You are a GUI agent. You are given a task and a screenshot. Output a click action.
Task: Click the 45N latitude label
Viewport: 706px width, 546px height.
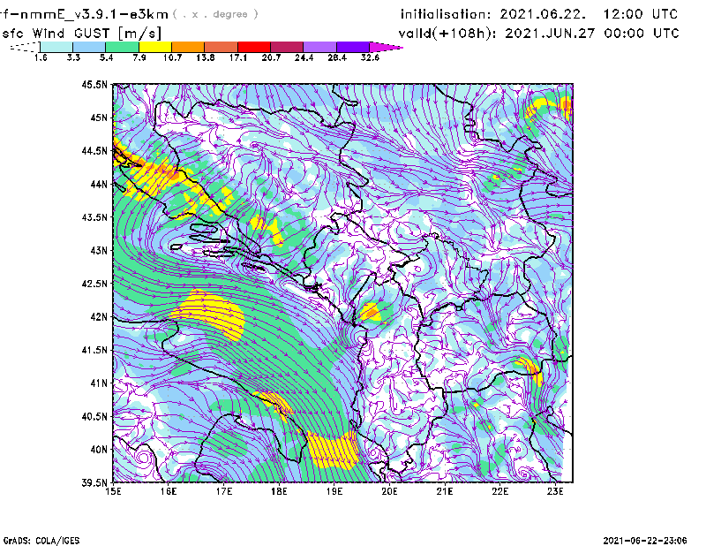click(x=99, y=118)
